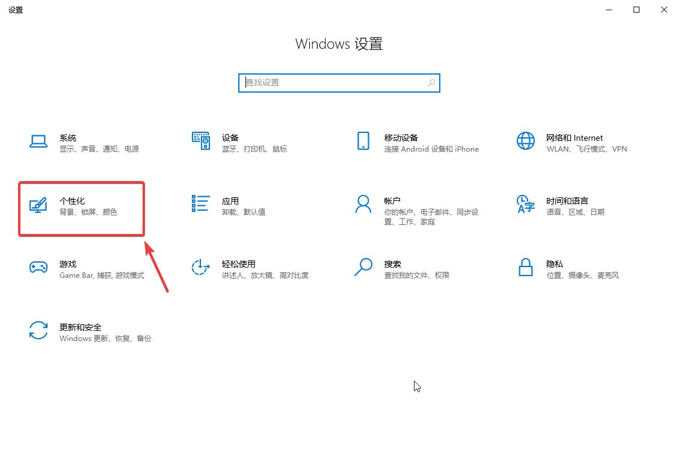Go to 移动设备 settings title

pos(401,138)
